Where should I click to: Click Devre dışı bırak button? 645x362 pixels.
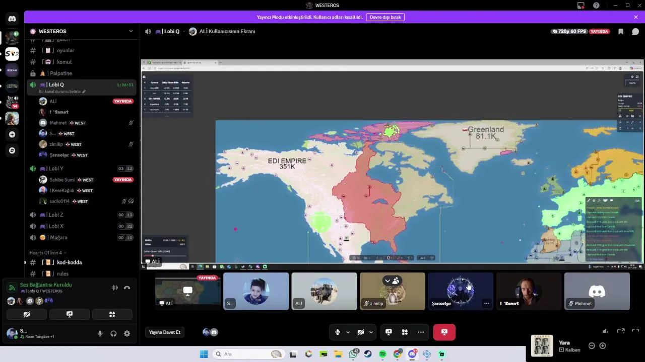tap(385, 17)
